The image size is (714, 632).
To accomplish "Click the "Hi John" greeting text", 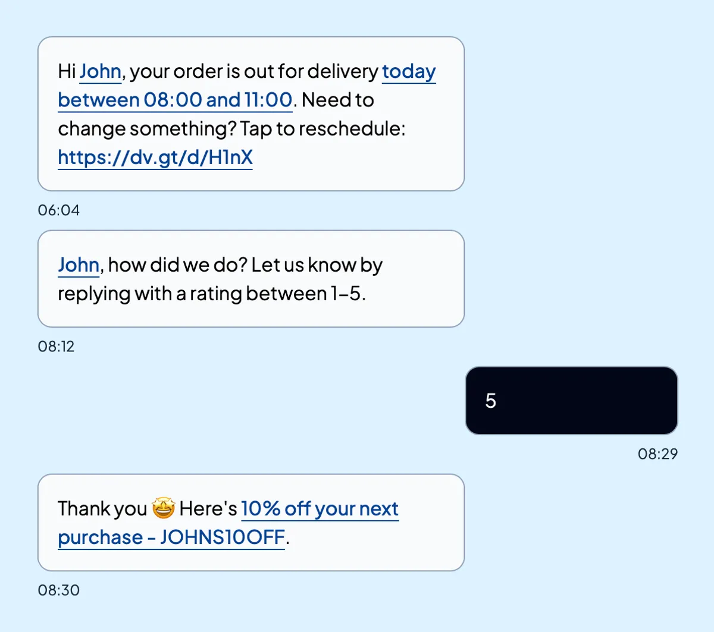I will [x=83, y=71].
